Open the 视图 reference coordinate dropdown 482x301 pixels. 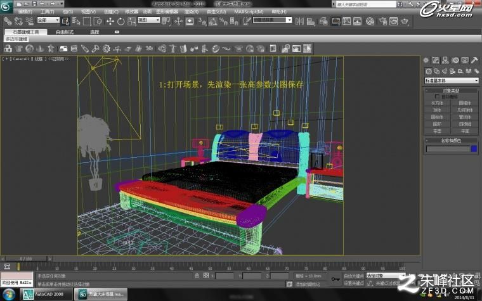[149, 20]
